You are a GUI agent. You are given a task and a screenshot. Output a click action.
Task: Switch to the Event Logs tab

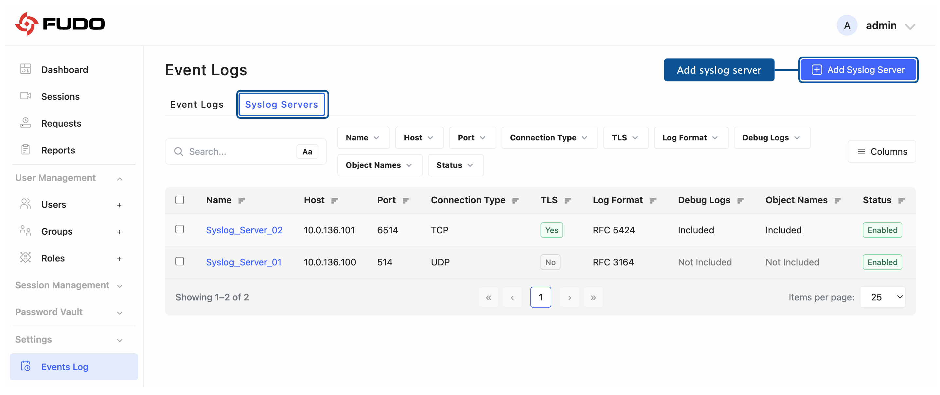[197, 104]
